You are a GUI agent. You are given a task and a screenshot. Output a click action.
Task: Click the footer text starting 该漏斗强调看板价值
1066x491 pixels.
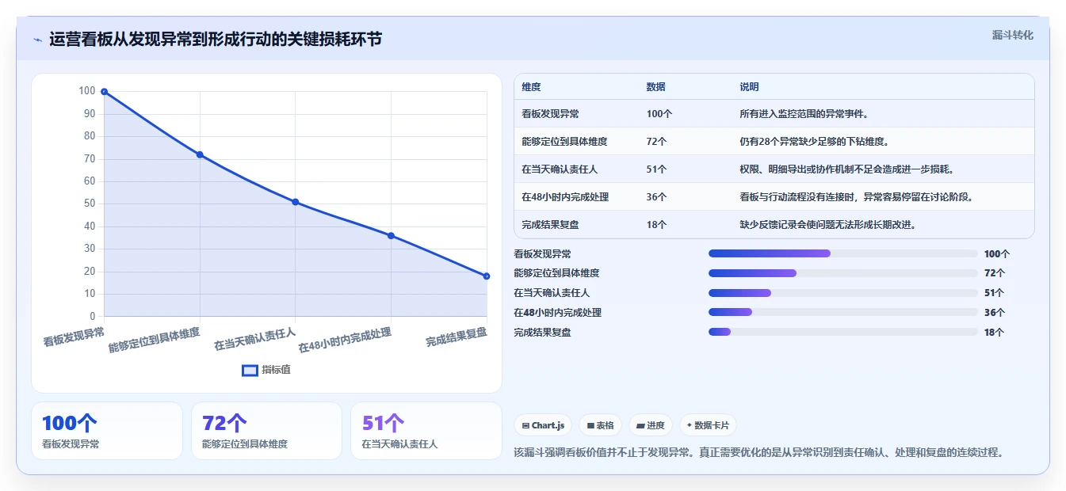point(760,453)
